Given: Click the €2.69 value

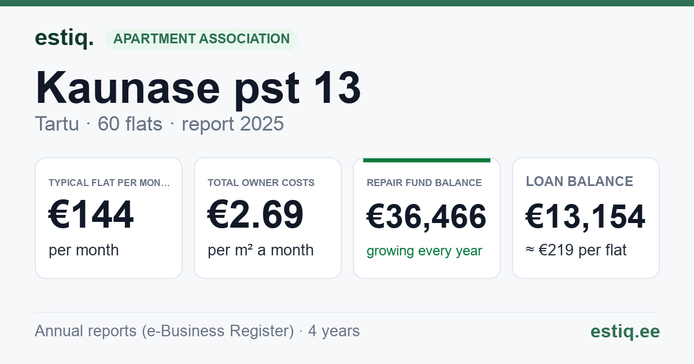Looking at the screenshot, I should tap(255, 215).
